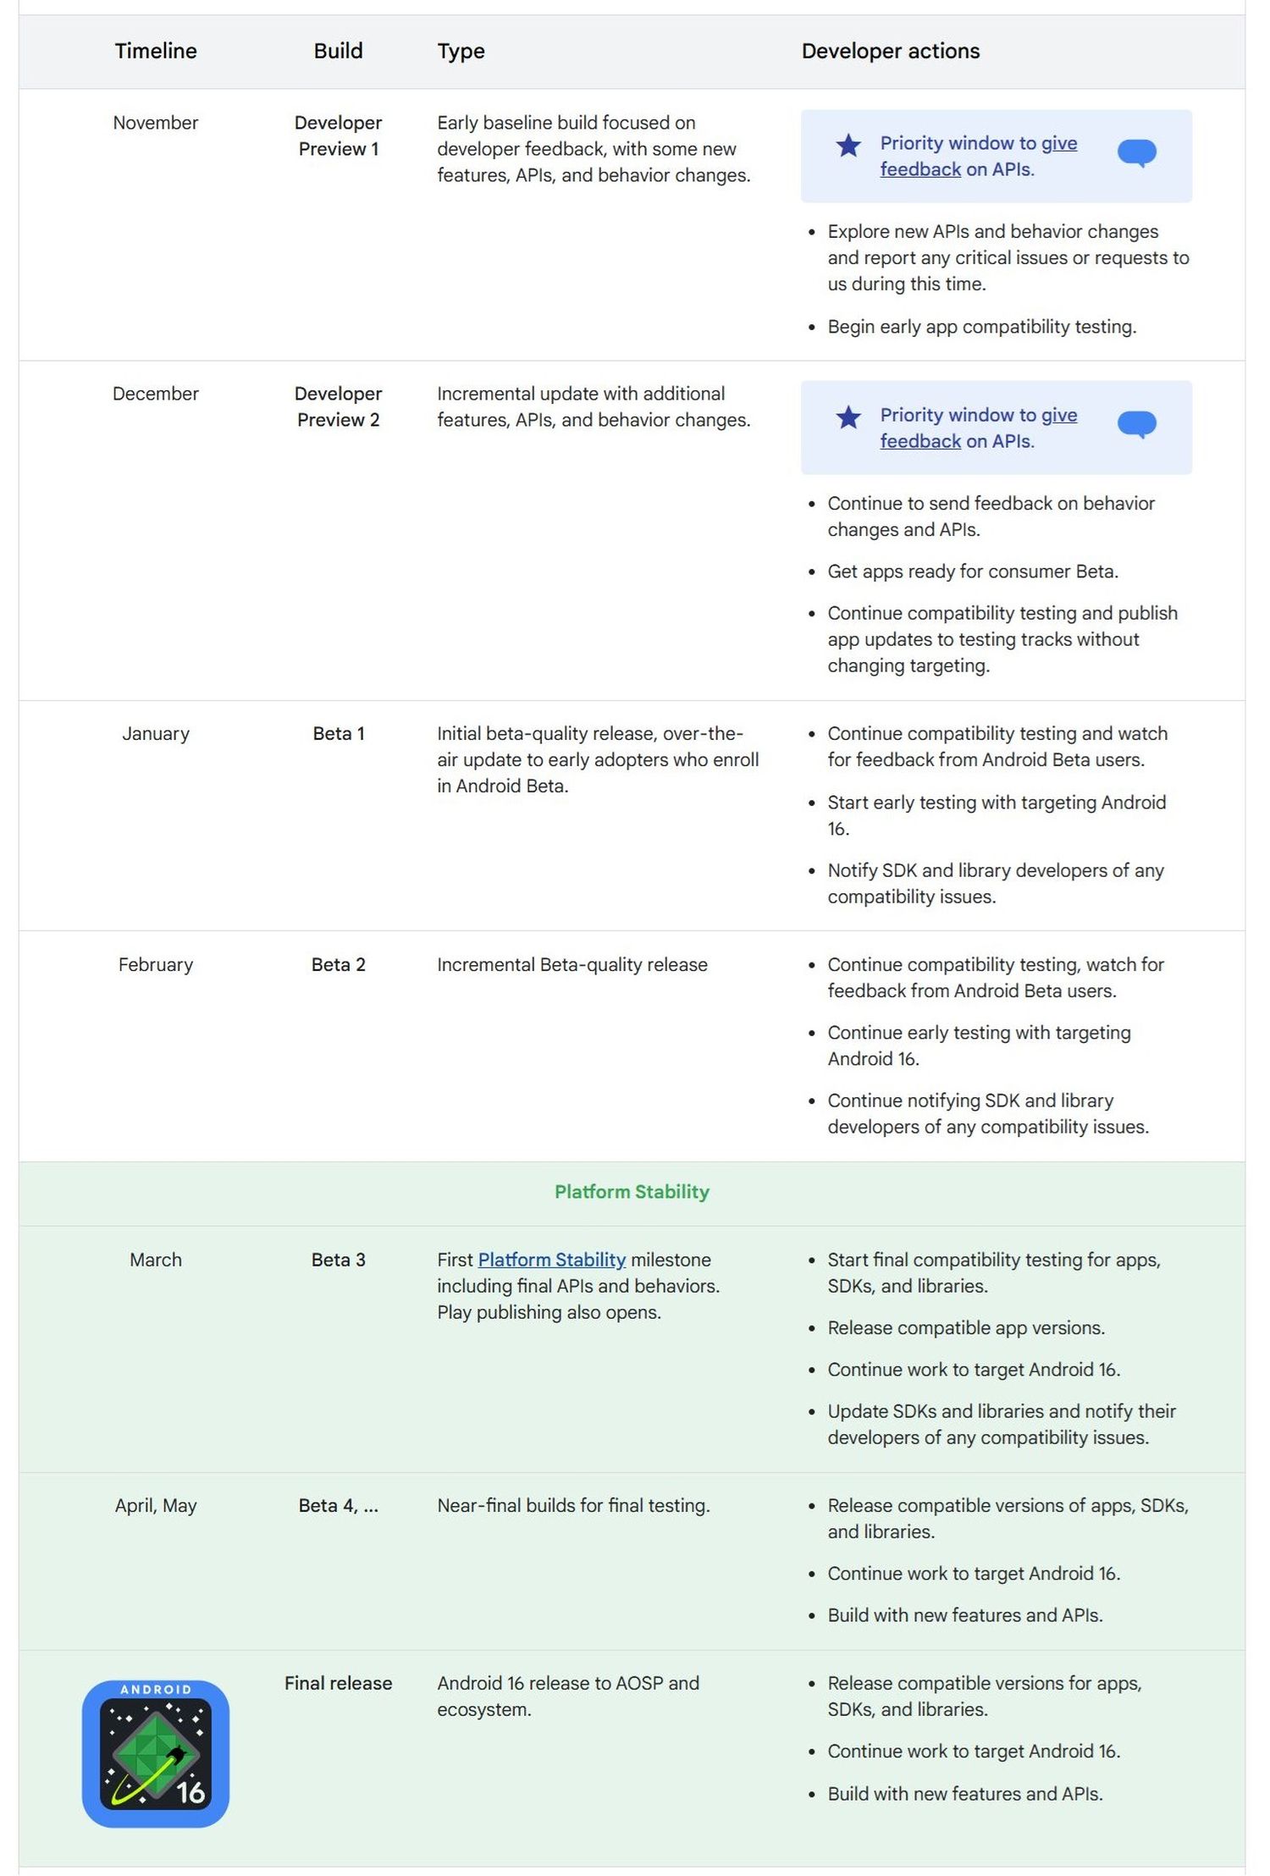This screenshot has width=1270, height=1876.
Task: Click the star icon in Developer Preview 2 row
Action: coord(848,417)
